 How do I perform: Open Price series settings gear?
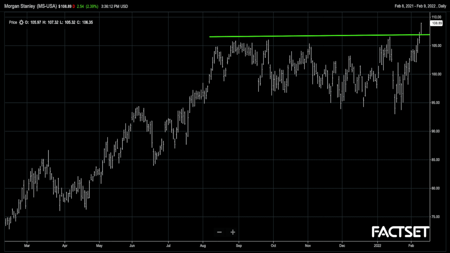tap(21, 22)
